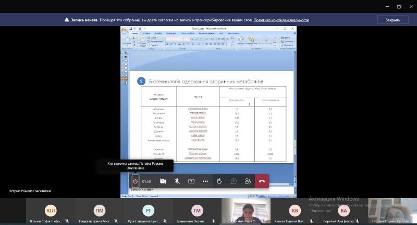Hang up with the red phone button
The height and width of the screenshot is (225, 417).
tap(262, 181)
